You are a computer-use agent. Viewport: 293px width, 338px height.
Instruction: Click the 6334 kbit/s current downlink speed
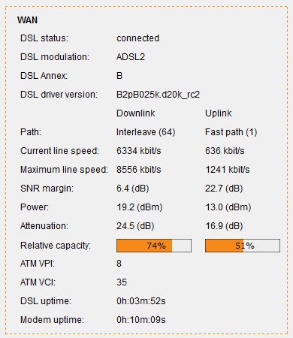[139, 151]
